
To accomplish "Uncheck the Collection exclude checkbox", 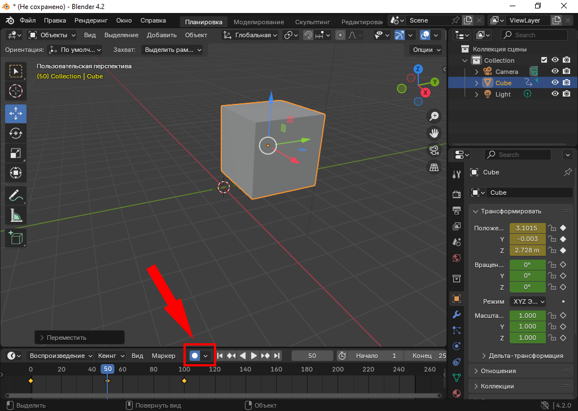I will (x=544, y=60).
